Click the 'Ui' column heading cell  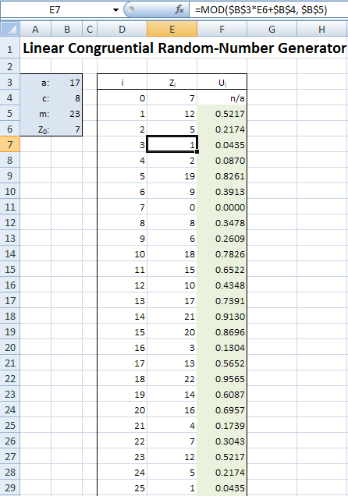[x=222, y=82]
